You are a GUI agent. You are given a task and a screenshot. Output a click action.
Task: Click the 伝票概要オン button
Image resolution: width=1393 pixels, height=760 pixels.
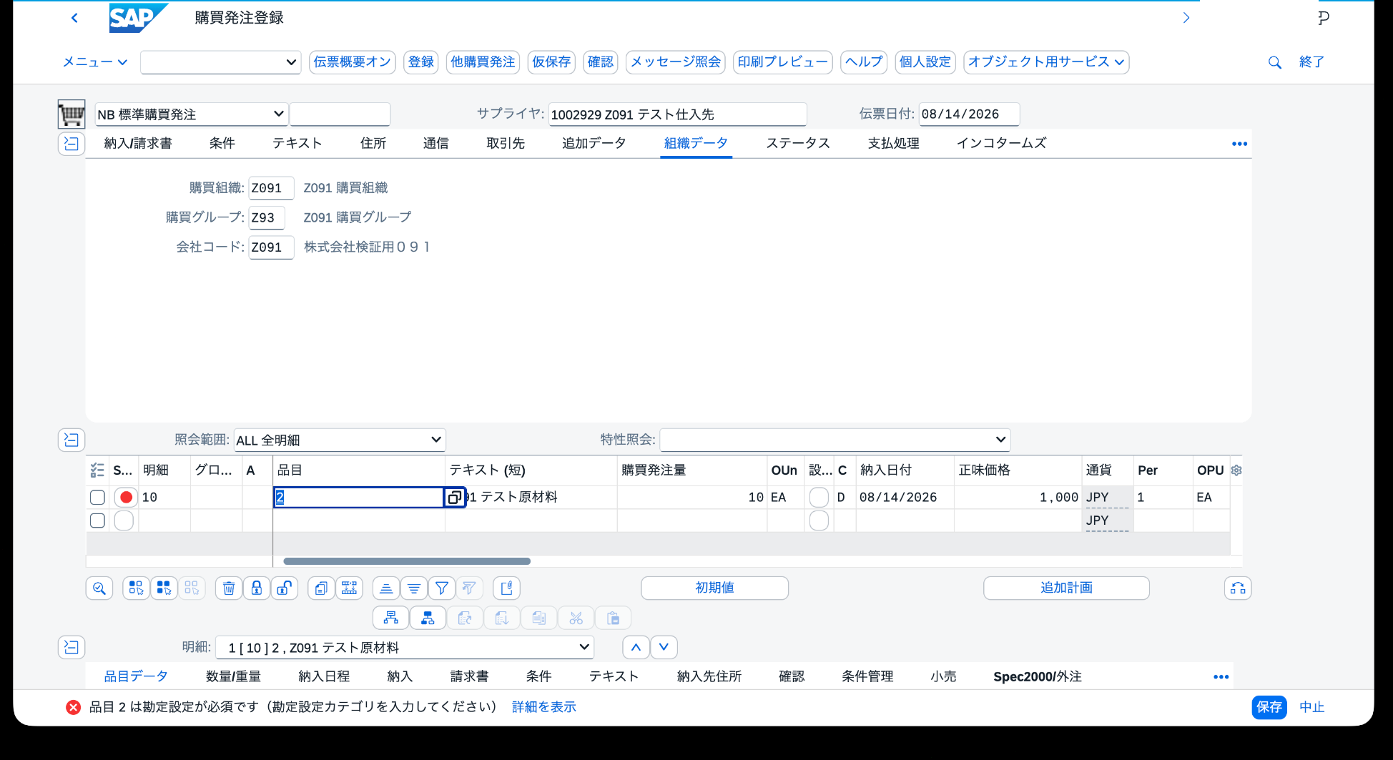point(353,62)
